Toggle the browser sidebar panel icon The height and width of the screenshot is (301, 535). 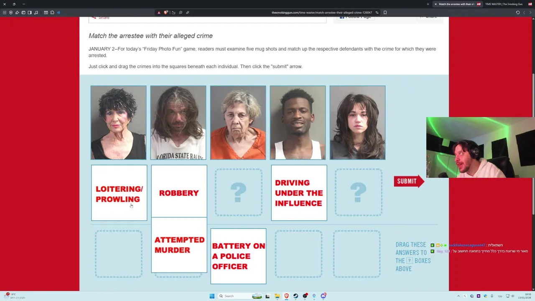coord(30,13)
